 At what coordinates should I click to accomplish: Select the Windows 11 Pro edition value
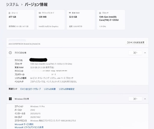37,106
